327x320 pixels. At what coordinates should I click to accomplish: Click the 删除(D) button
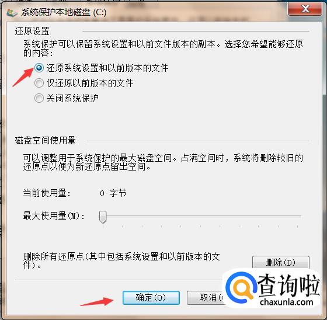point(281,262)
